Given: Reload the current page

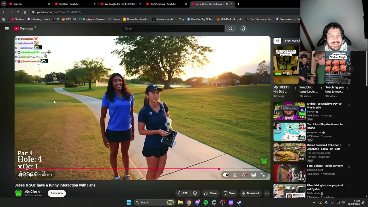Looking at the screenshot, I should click(x=18, y=12).
